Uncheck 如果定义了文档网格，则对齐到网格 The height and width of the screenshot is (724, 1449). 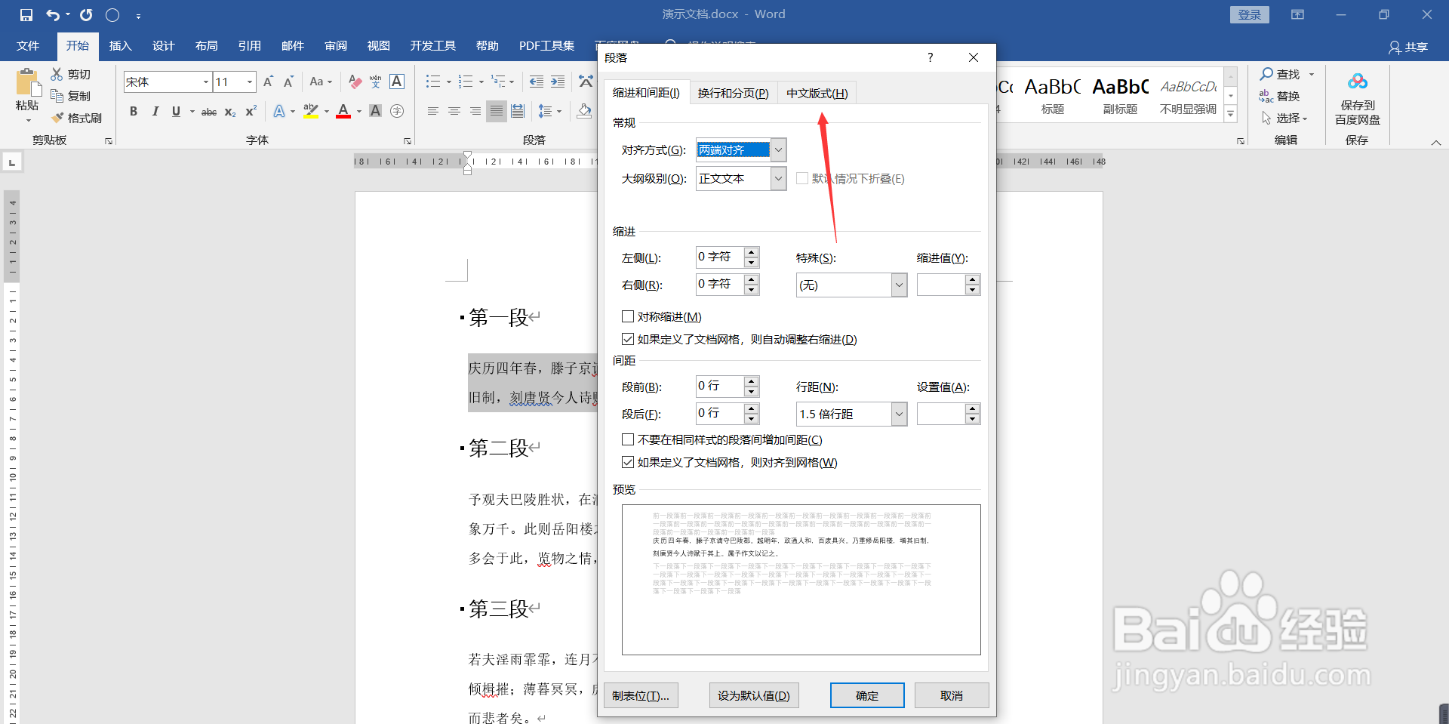coord(628,461)
